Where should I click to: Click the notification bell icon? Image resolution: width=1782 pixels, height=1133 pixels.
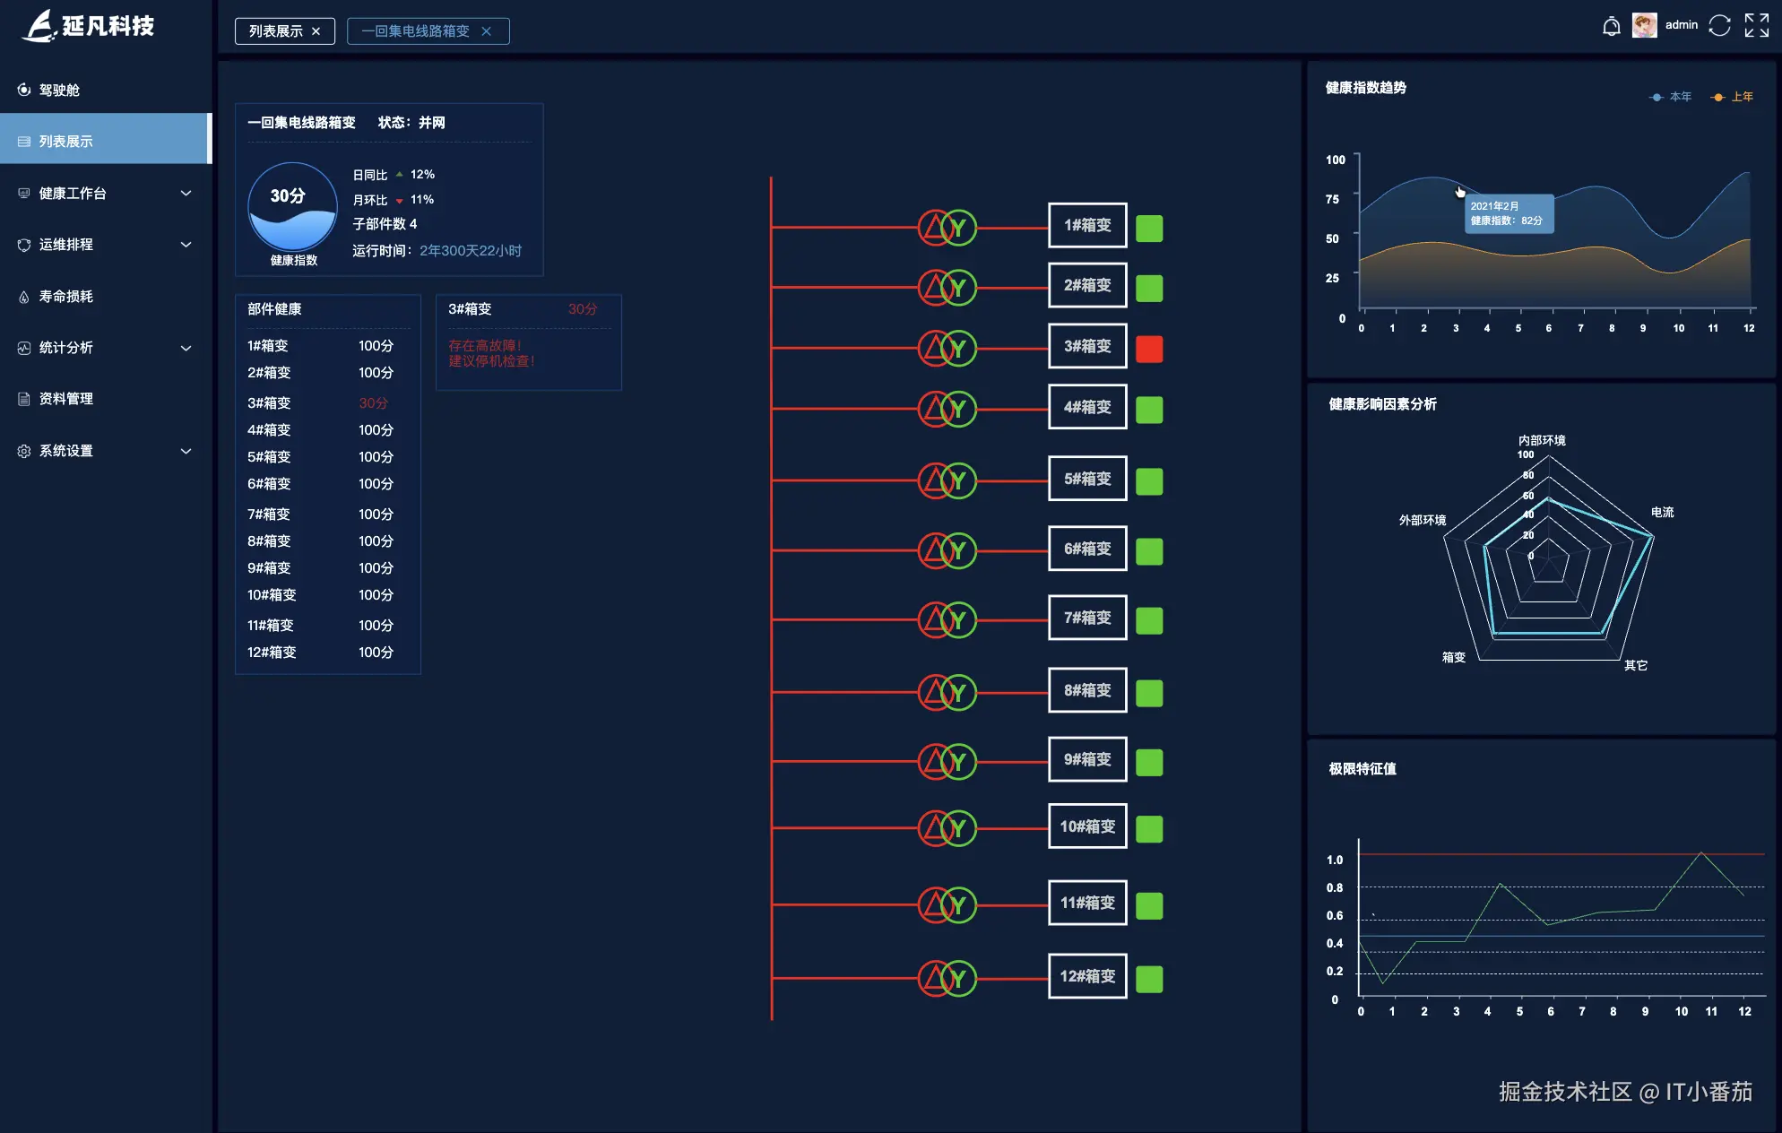pyautogui.click(x=1611, y=26)
